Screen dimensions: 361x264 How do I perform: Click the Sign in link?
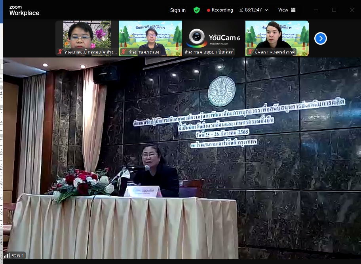[178, 10]
